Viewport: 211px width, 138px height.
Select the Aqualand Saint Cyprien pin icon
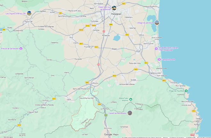point(156,49)
